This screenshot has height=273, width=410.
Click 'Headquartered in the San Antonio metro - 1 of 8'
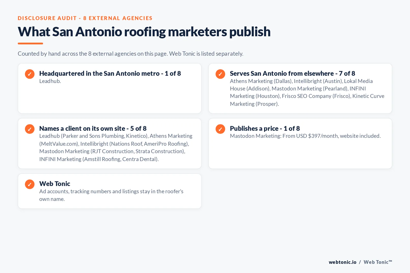coord(110,73)
